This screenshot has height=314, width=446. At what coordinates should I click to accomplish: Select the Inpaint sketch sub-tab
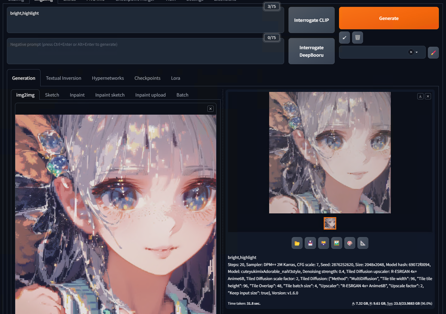point(110,95)
